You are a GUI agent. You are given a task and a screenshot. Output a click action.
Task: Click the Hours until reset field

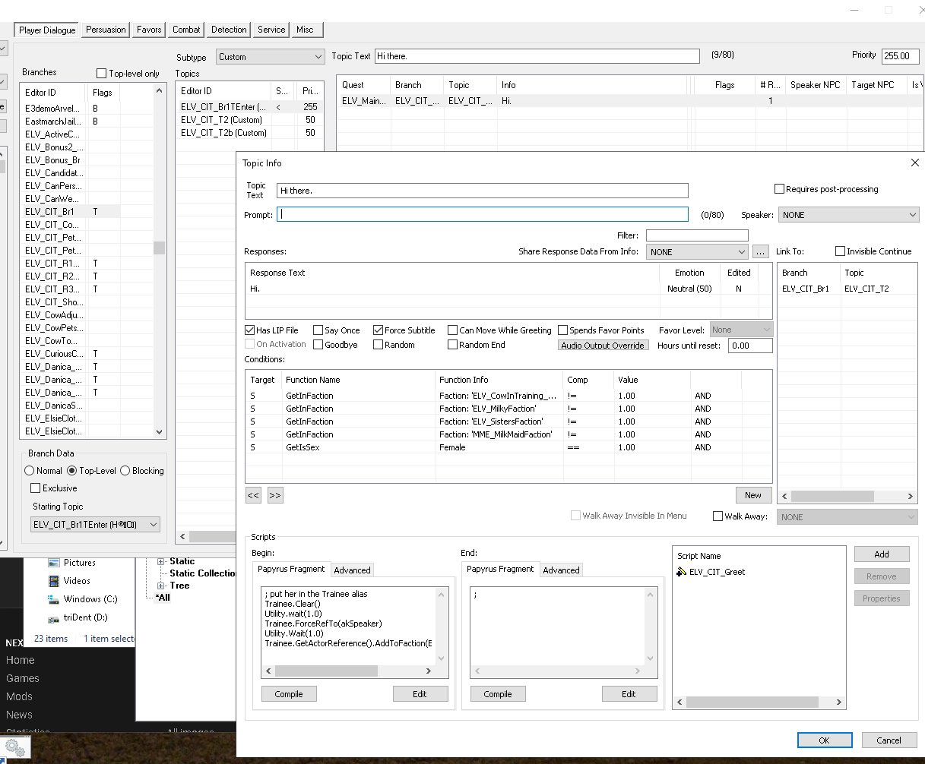pos(750,346)
